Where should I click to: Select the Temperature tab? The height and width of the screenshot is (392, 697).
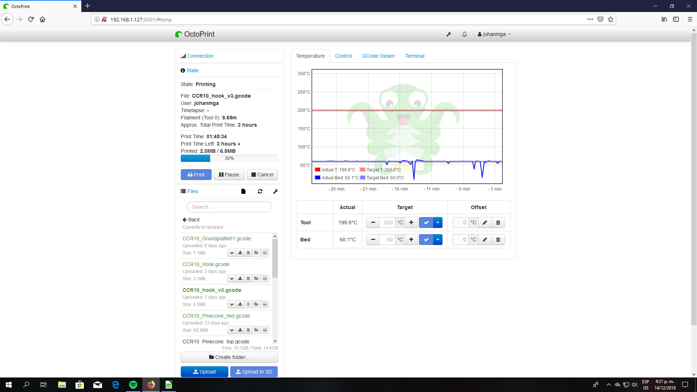coord(310,56)
